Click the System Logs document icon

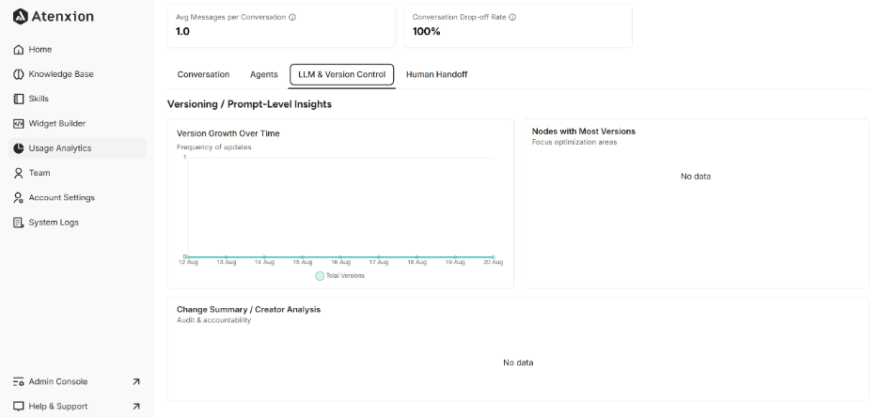pyautogui.click(x=19, y=223)
